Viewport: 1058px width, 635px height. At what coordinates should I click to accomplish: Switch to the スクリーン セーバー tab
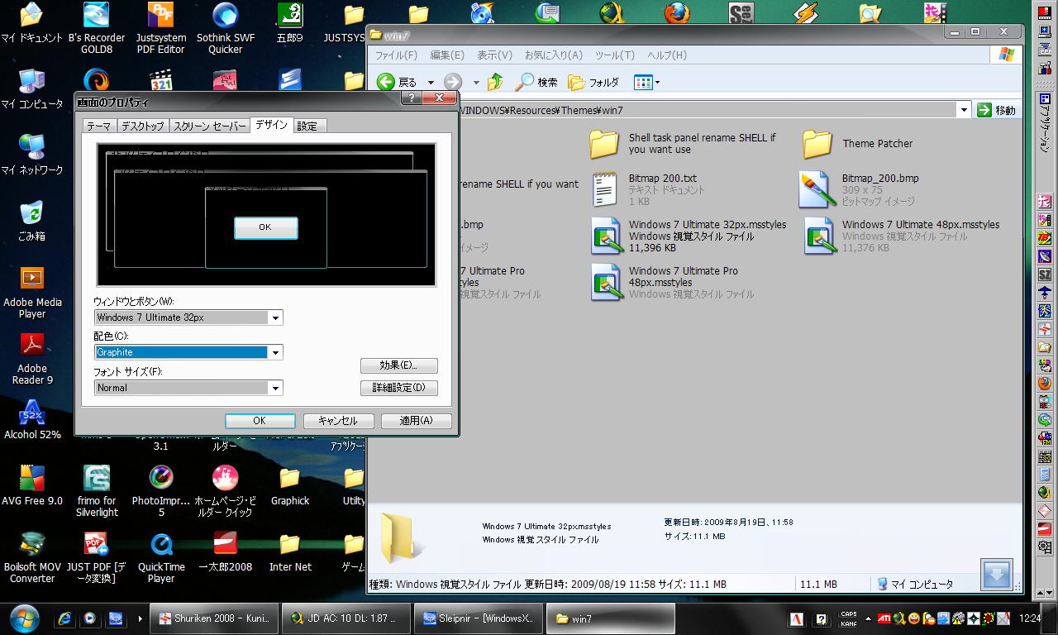(209, 126)
